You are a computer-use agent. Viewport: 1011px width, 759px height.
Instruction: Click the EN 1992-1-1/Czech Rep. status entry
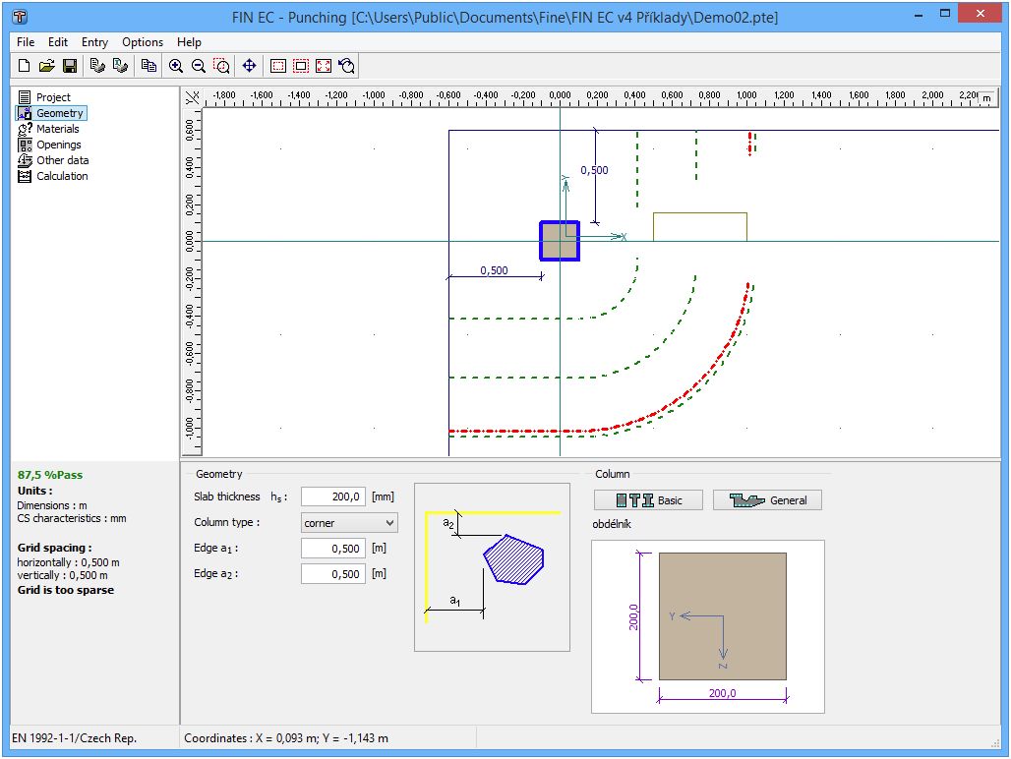(x=74, y=737)
